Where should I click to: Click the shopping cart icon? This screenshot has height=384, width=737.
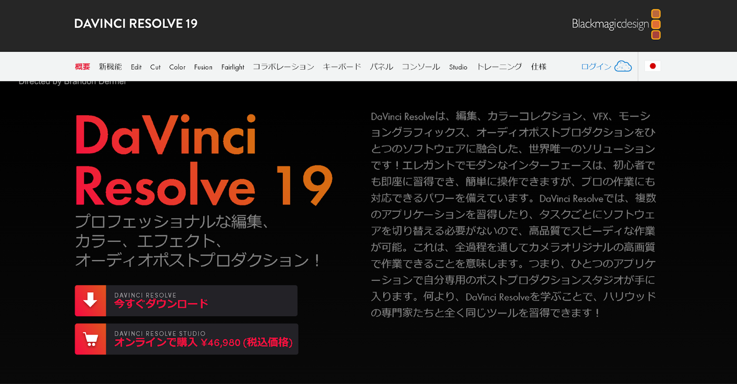click(91, 339)
